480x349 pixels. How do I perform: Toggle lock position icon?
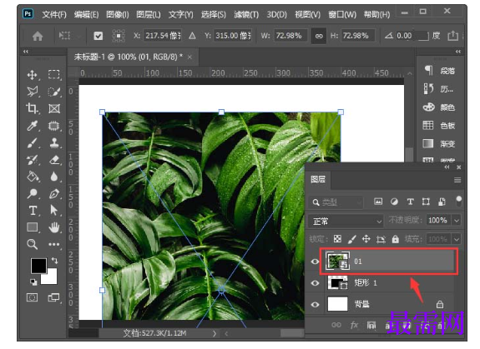coord(366,239)
